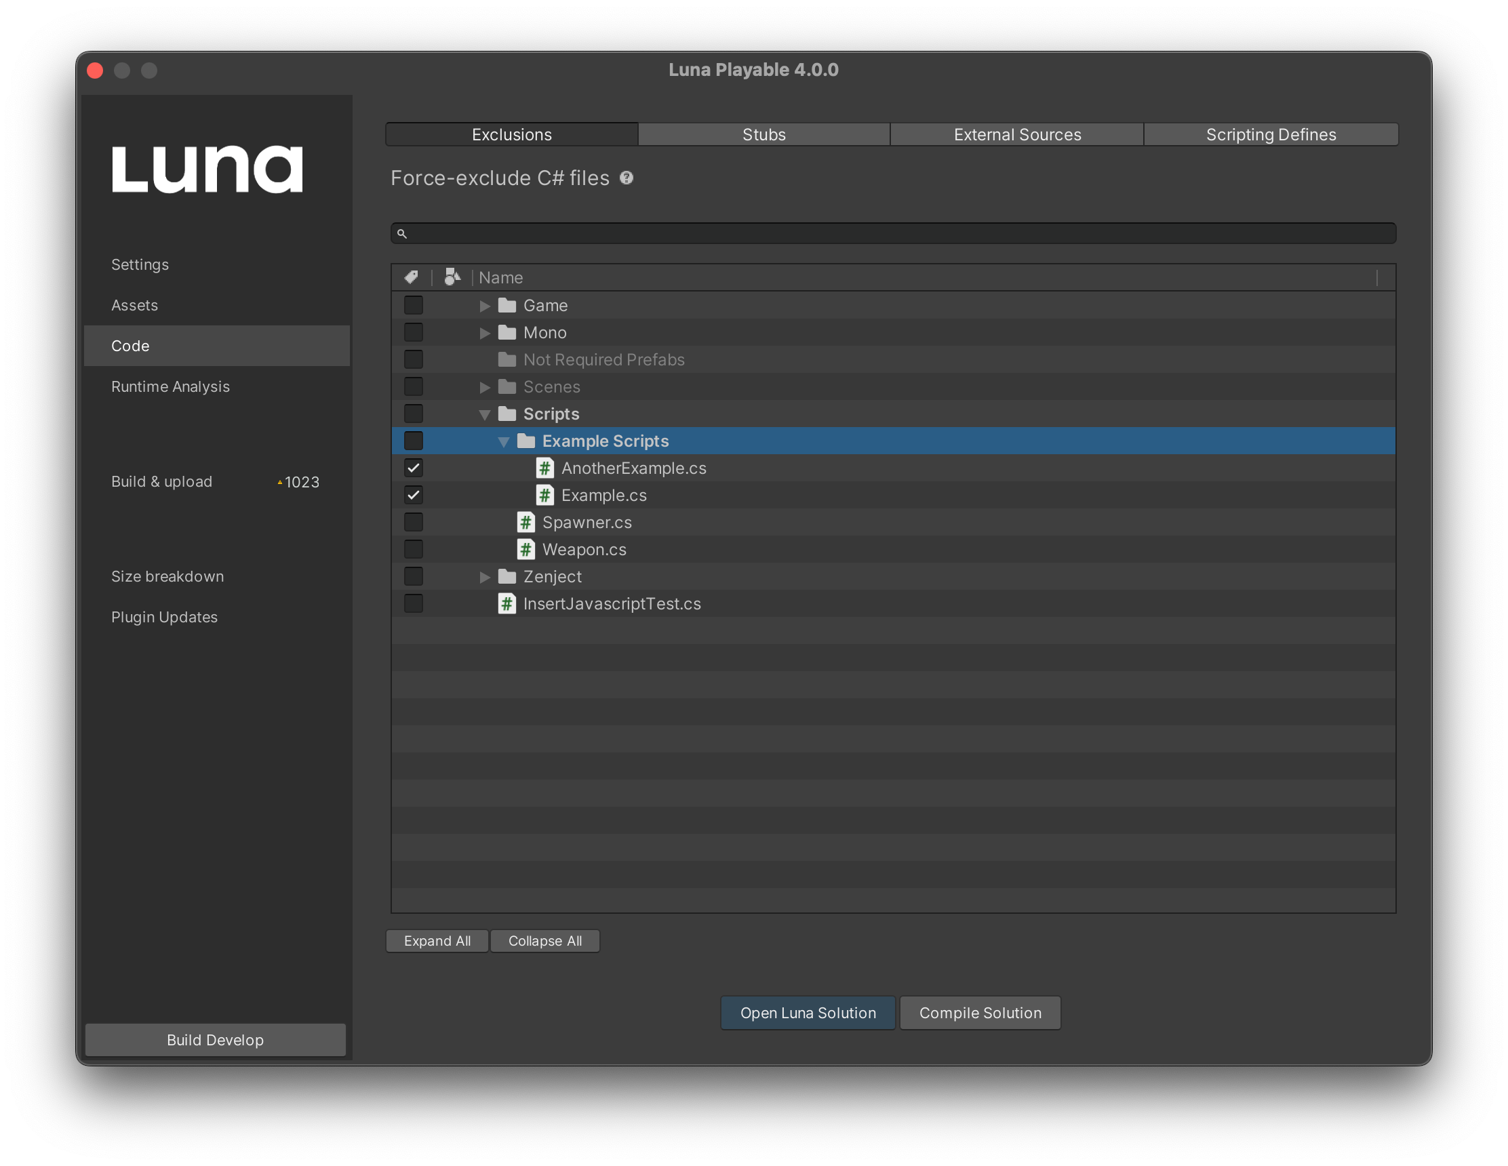Expand the Scenes folder arrow
The image size is (1508, 1166).
click(x=485, y=387)
